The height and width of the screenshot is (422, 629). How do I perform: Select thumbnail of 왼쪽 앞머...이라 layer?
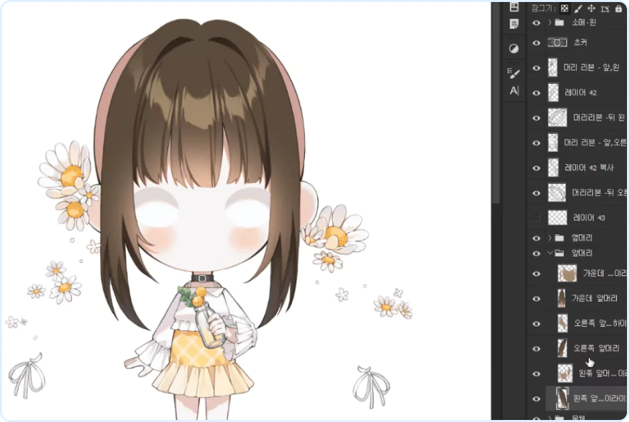565,373
